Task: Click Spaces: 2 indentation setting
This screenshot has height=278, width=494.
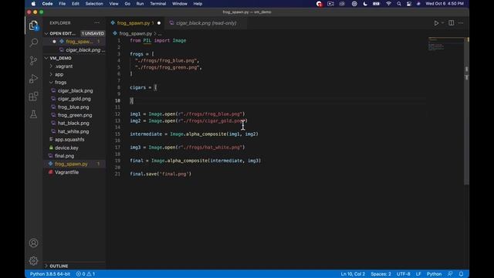Action: click(x=381, y=274)
